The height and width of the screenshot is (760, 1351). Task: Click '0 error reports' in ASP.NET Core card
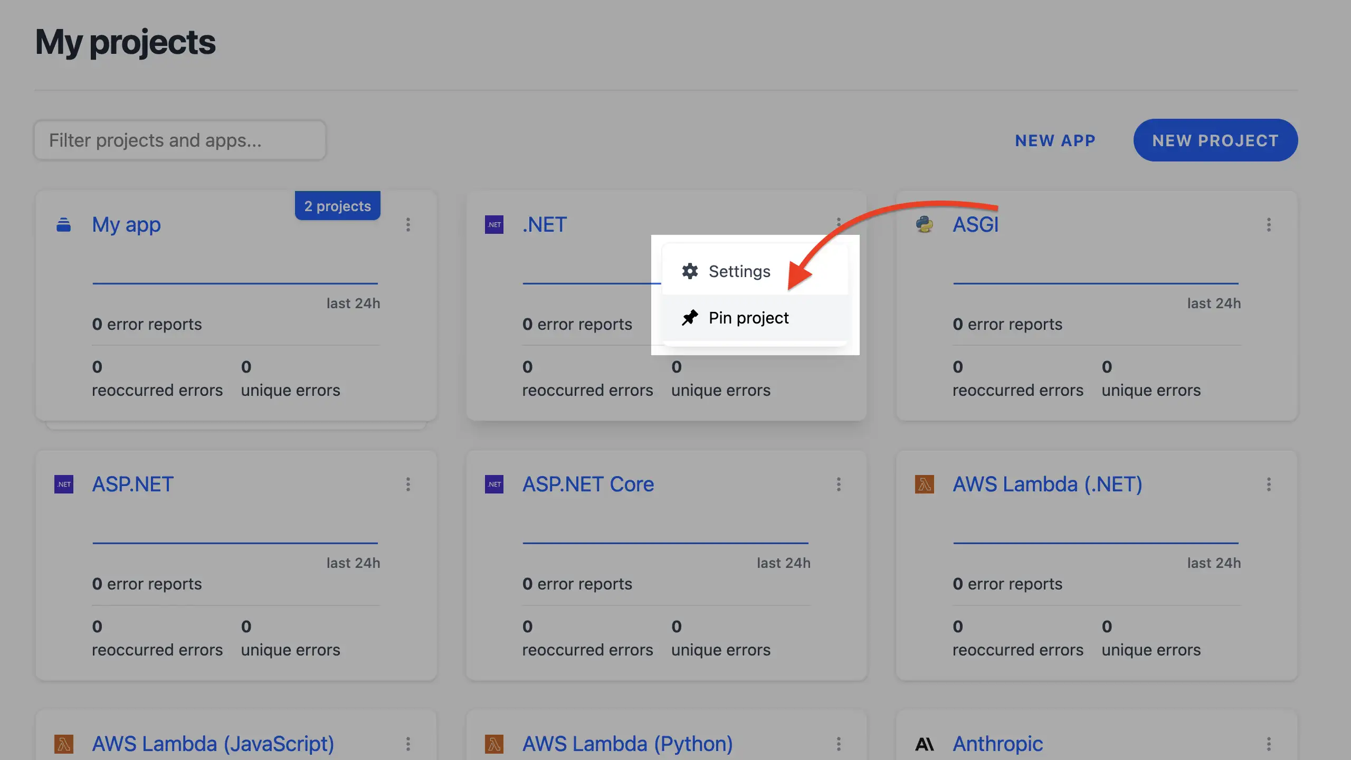pyautogui.click(x=577, y=584)
